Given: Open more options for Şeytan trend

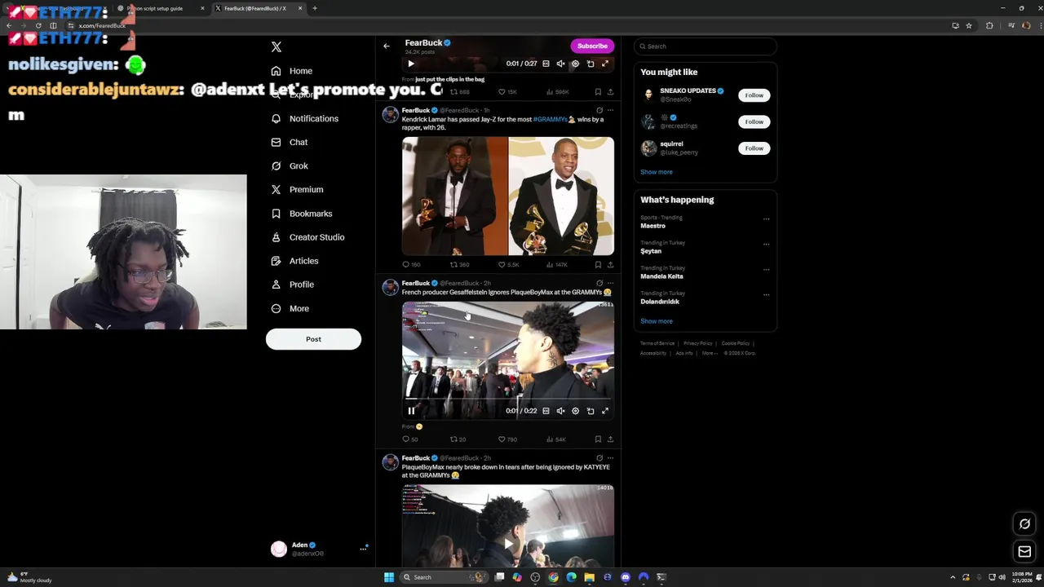Looking at the screenshot, I should pyautogui.click(x=766, y=245).
